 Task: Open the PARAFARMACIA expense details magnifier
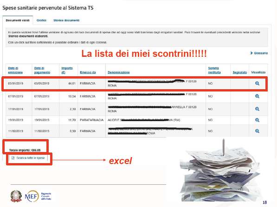pyautogui.click(x=257, y=120)
